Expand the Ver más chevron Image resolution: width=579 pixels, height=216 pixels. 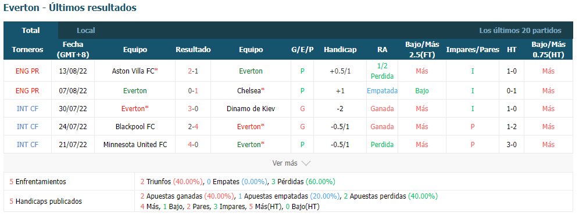point(306,163)
